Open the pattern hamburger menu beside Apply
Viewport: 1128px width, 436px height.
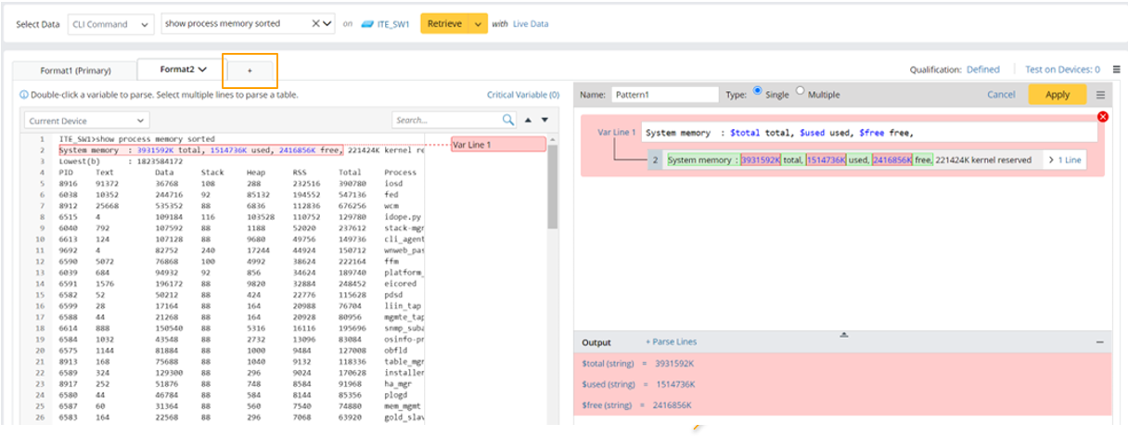(1100, 95)
